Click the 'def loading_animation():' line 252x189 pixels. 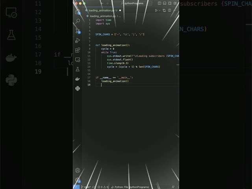[113, 45]
